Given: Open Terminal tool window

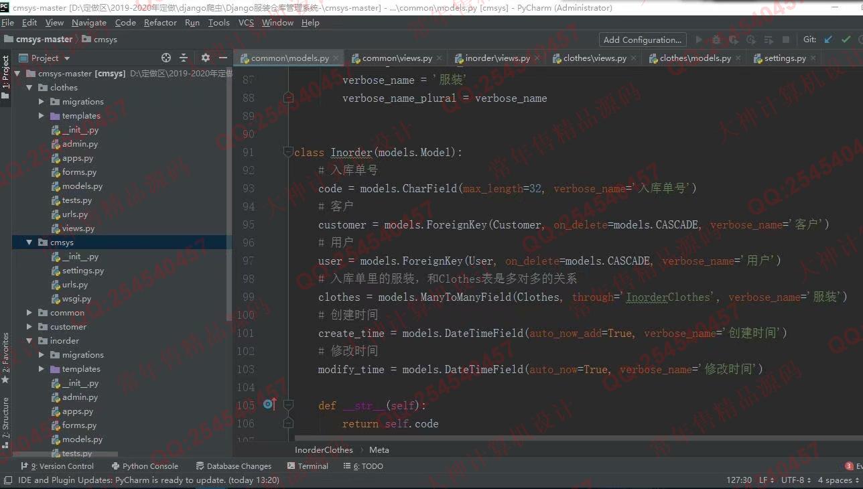Looking at the screenshot, I should click(x=308, y=466).
